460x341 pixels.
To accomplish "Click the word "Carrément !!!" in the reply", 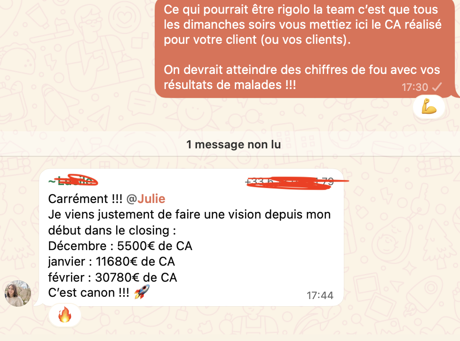I will point(85,199).
